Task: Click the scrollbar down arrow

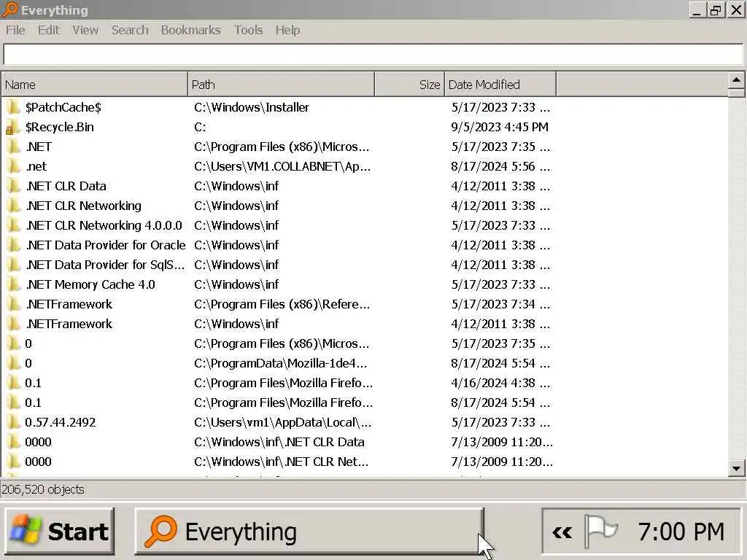Action: [736, 469]
